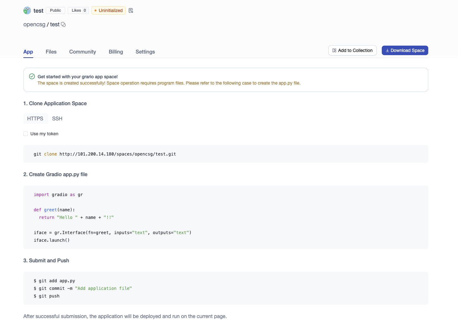The height and width of the screenshot is (325, 458).
Task: Click the Uninitialized status badge
Action: click(108, 10)
